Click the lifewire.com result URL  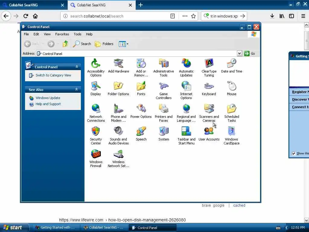point(123,220)
